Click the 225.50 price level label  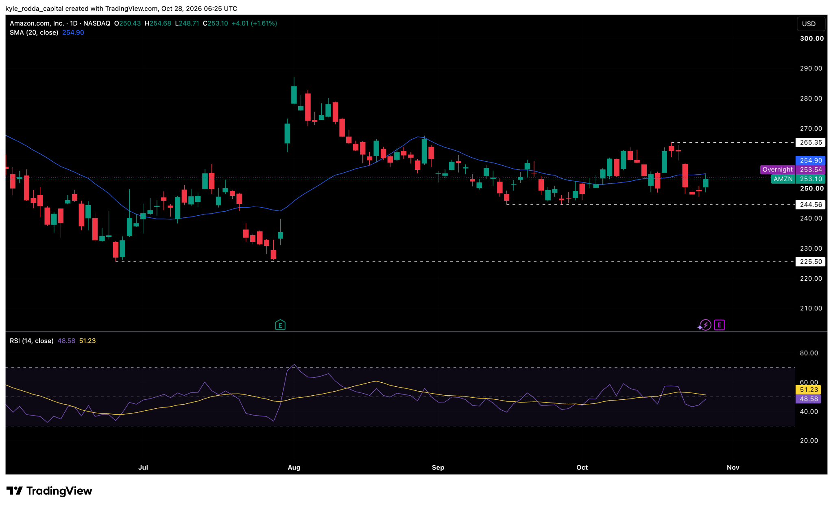811,262
